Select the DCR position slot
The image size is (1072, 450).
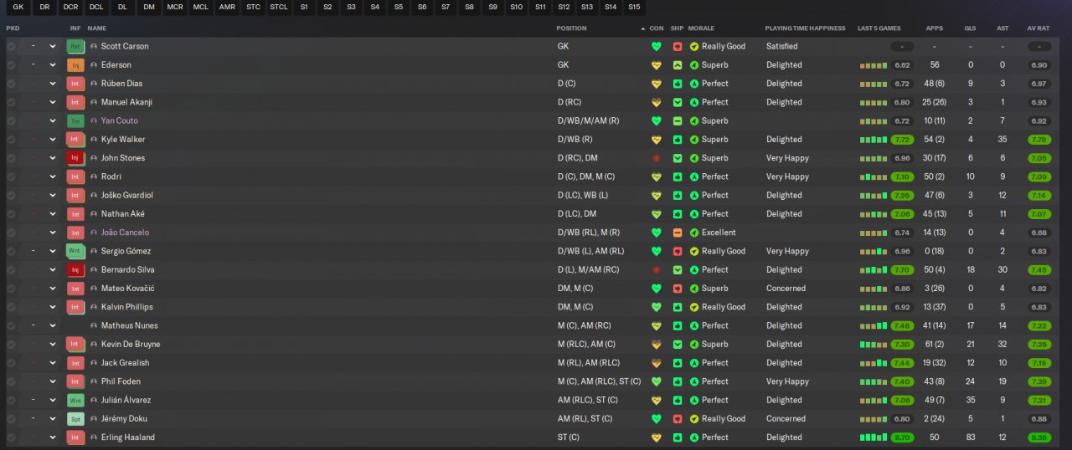coord(70,8)
